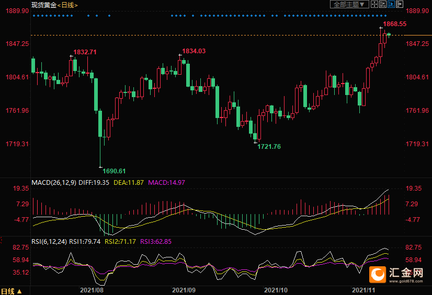
Task: Click the first blue event dot at top left
Action: (x=33, y=16)
